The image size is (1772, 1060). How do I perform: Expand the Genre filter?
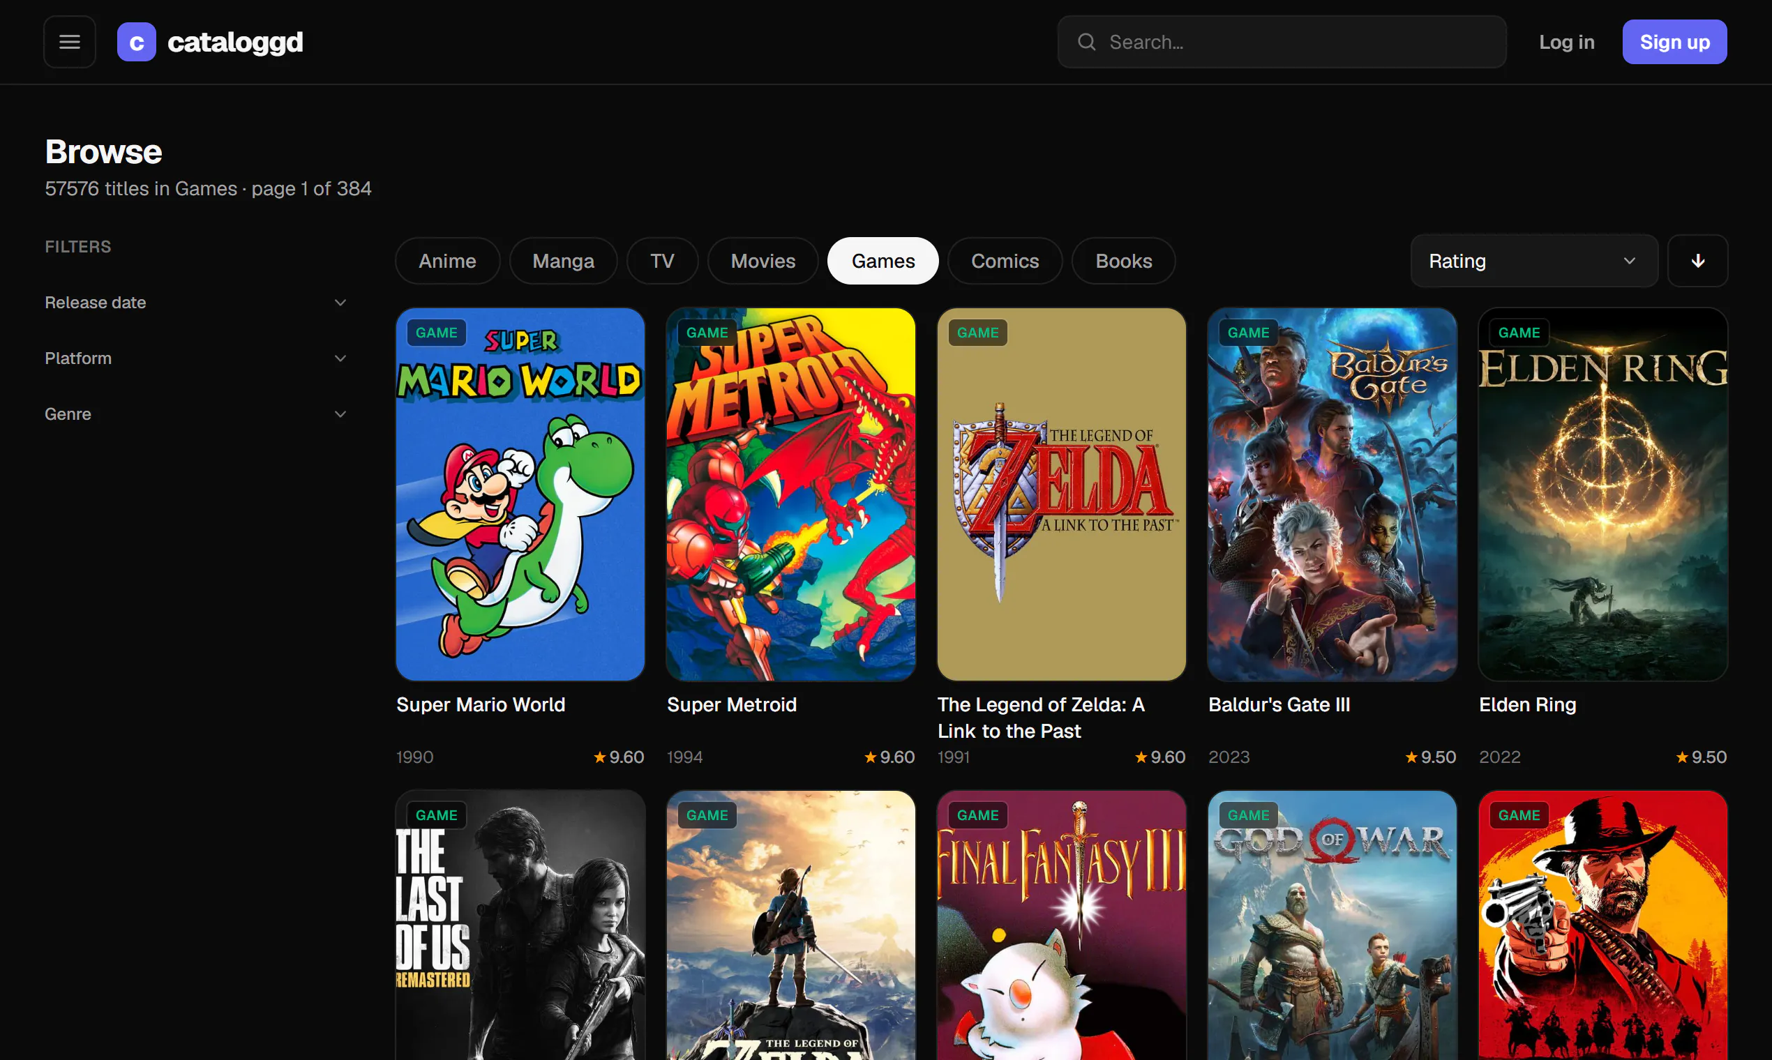tap(195, 414)
